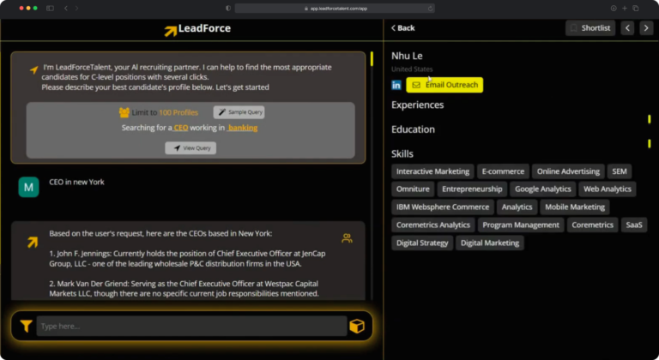Select the Web Analytics skill tag
Screen dimensions: 659x360
(x=608, y=189)
